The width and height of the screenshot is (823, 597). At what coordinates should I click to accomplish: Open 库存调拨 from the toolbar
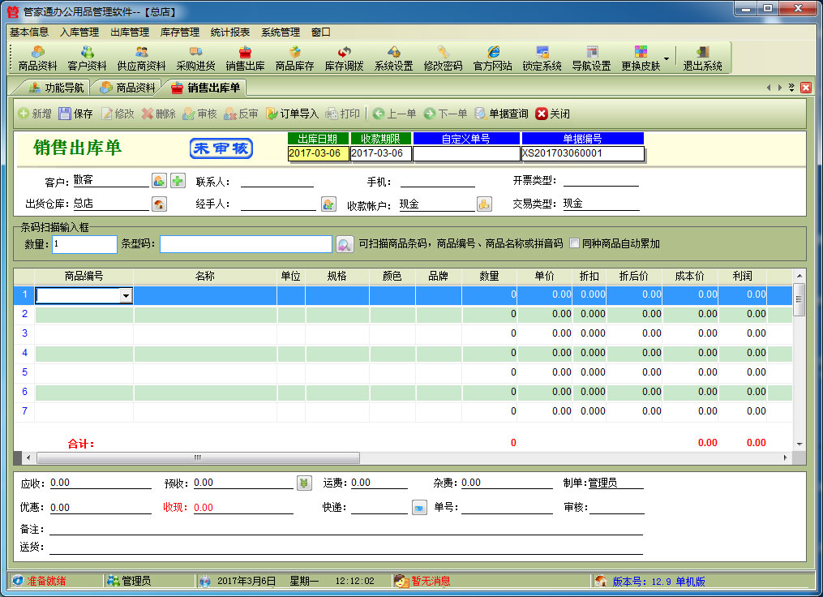(x=344, y=58)
